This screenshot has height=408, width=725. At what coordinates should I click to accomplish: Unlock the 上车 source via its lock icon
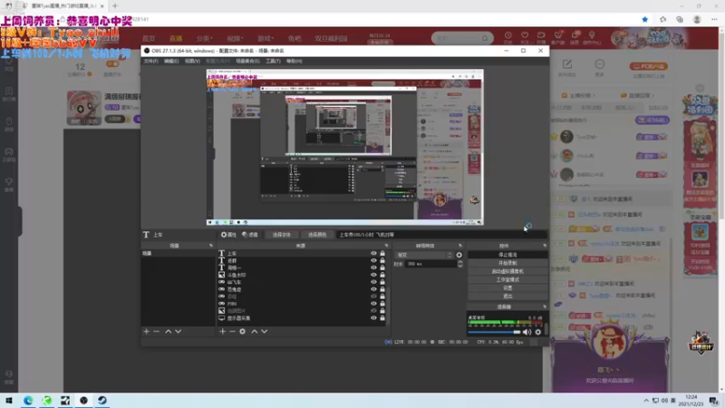coord(382,254)
